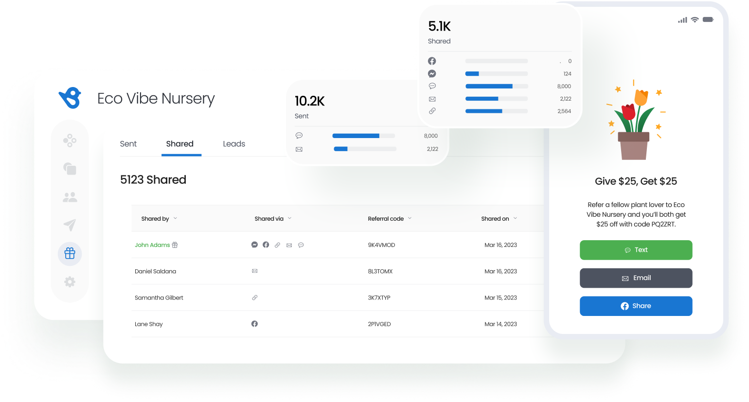
Task: Switch to the Sent tab
Action: [x=128, y=144]
